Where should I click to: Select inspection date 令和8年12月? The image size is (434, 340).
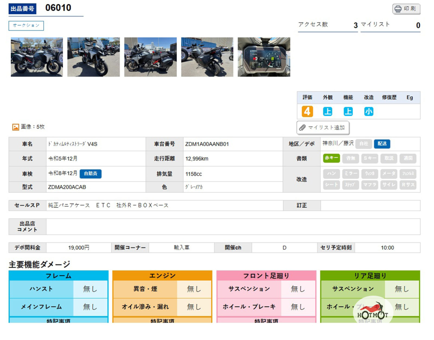[63, 173]
